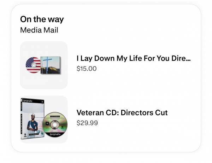This screenshot has height=163, width=212.
Task: Click the Jpegmafia text atop the case
Action: coord(28,100)
